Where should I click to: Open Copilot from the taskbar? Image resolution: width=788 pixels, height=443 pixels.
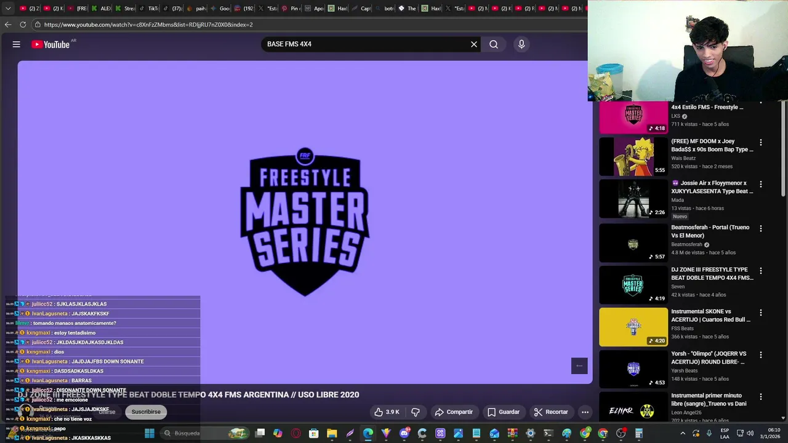tap(278, 433)
